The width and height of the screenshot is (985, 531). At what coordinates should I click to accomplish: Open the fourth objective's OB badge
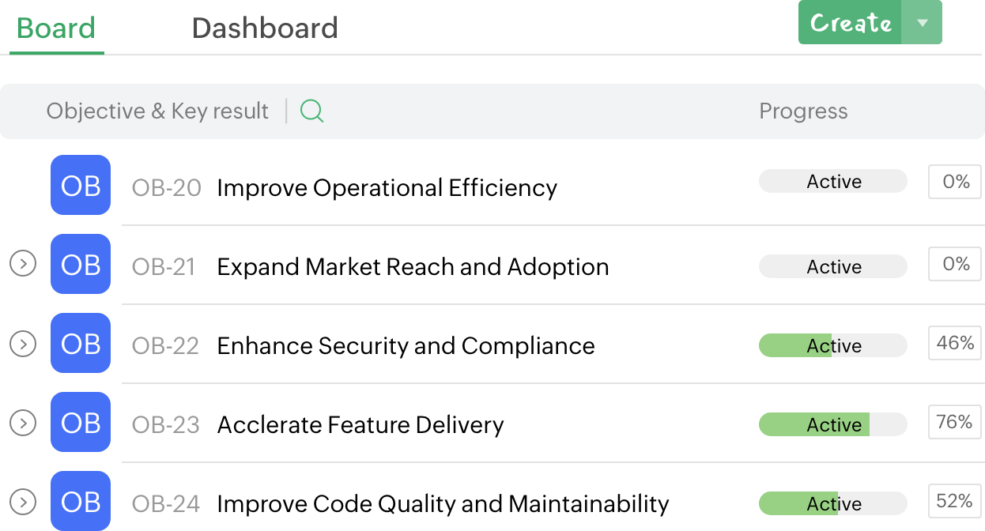tap(81, 423)
